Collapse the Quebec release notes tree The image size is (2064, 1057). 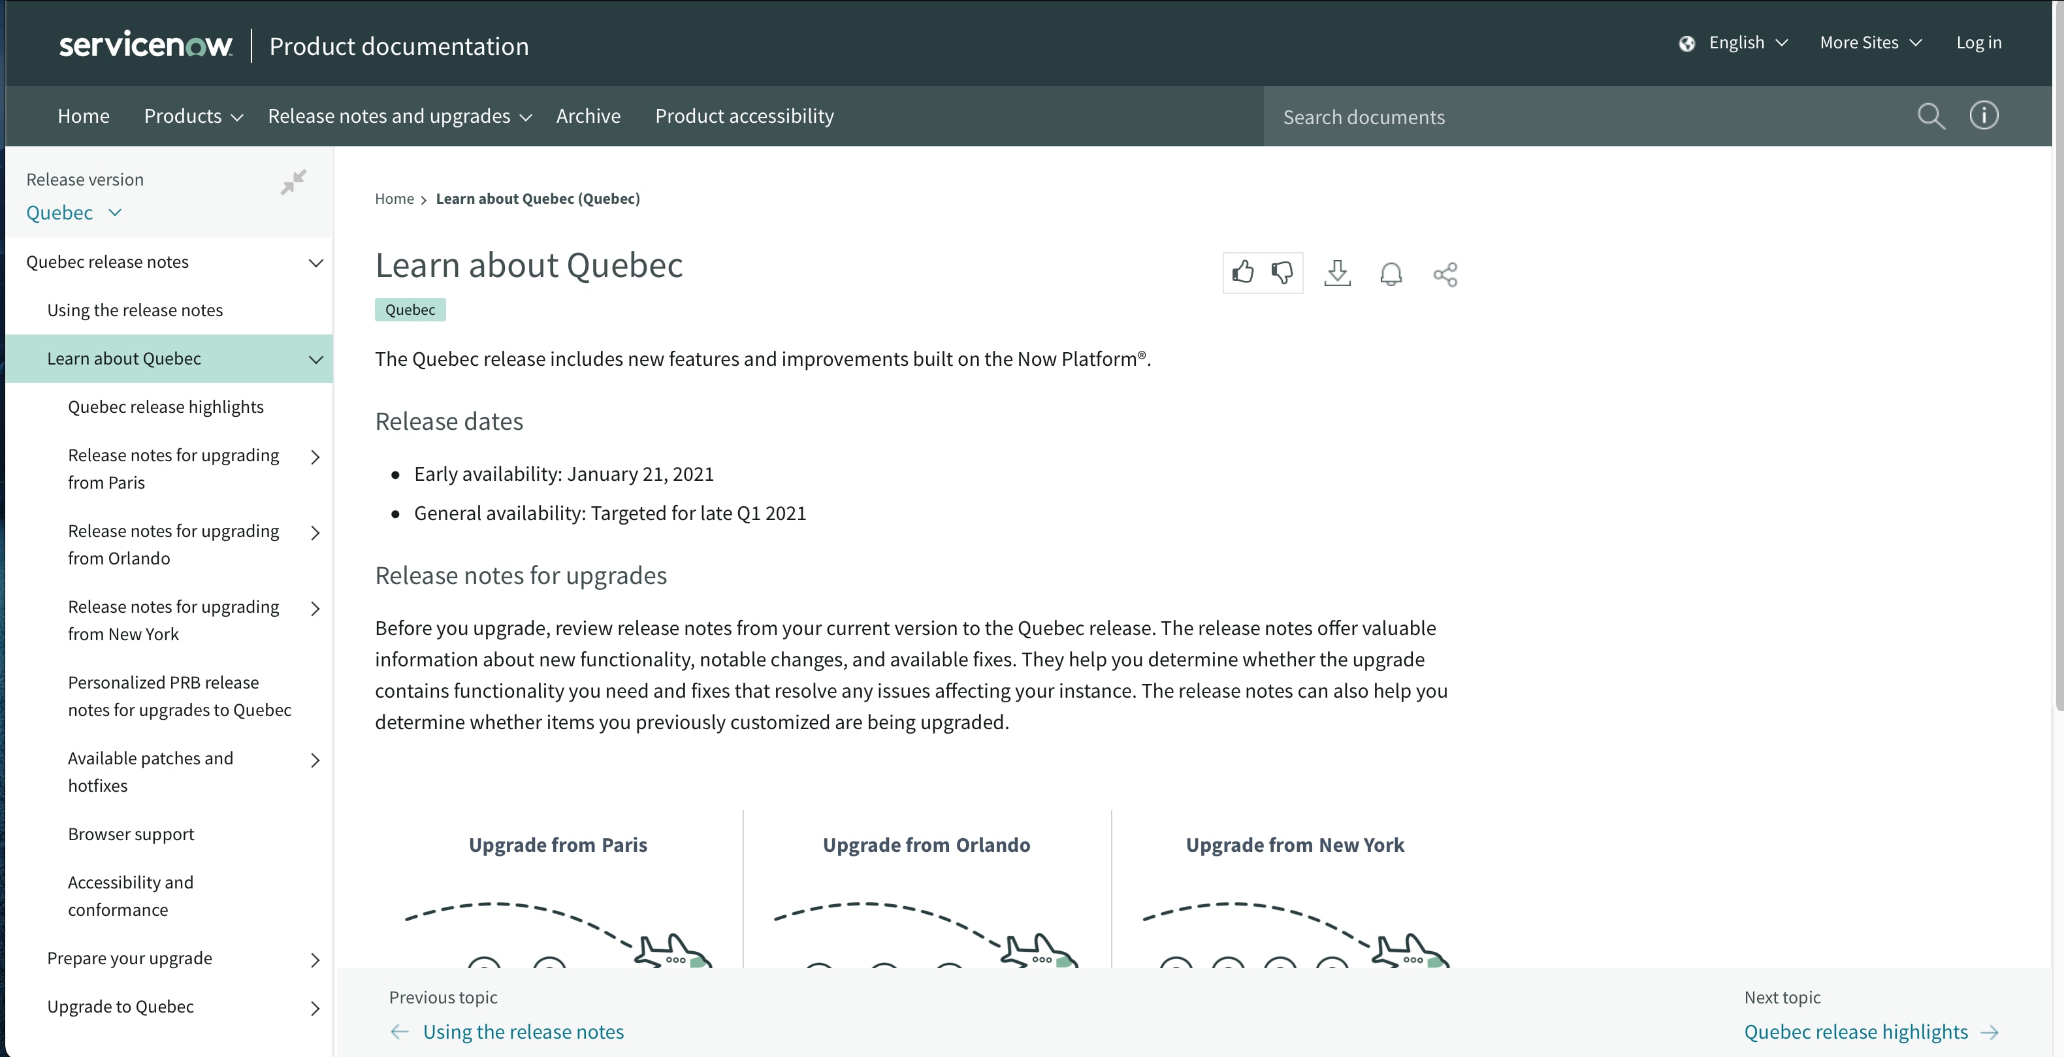click(x=315, y=263)
